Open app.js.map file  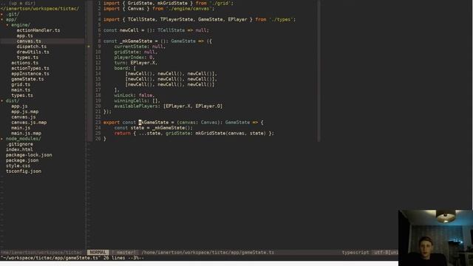(24, 112)
